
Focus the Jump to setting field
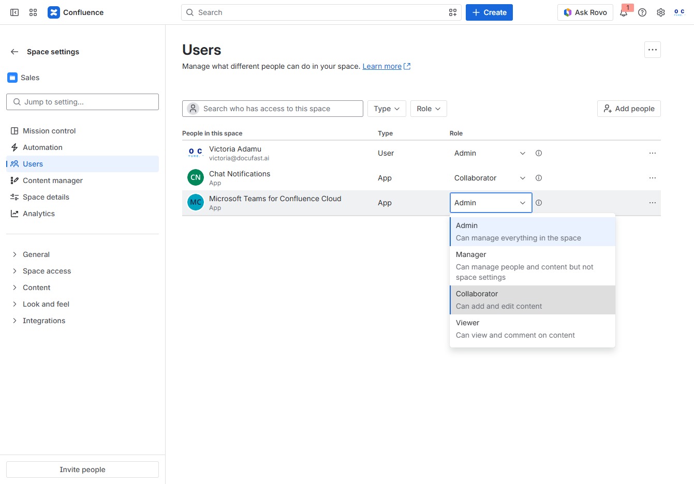[82, 102]
